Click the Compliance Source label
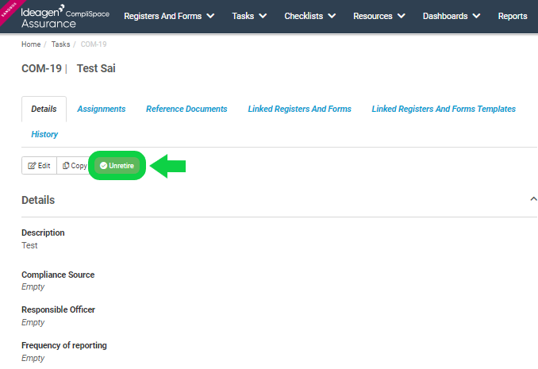The height and width of the screenshot is (369, 538). click(x=58, y=275)
